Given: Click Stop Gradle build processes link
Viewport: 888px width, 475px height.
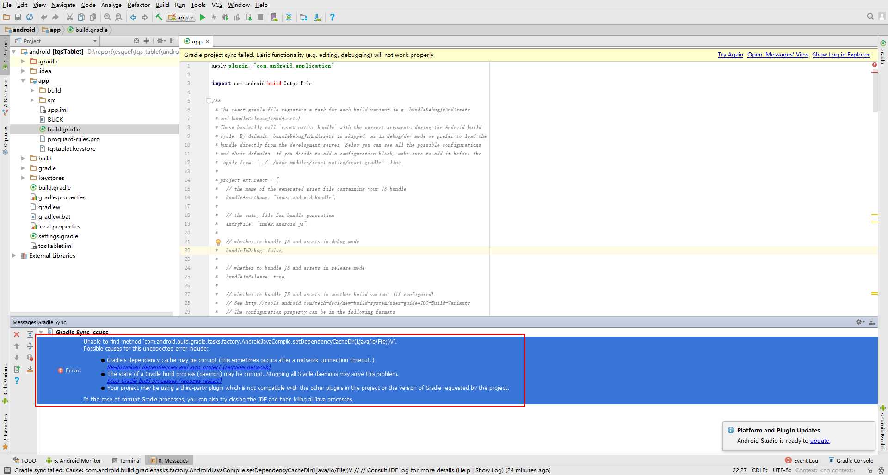Looking at the screenshot, I should coord(164,381).
